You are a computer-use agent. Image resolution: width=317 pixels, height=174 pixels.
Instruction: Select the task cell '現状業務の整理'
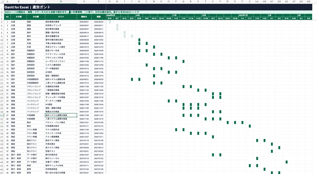pos(61,22)
